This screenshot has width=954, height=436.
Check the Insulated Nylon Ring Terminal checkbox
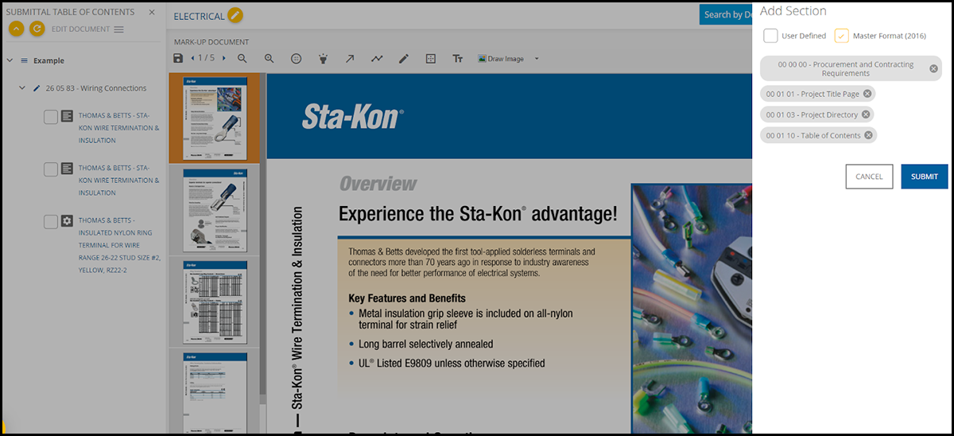pos(50,222)
